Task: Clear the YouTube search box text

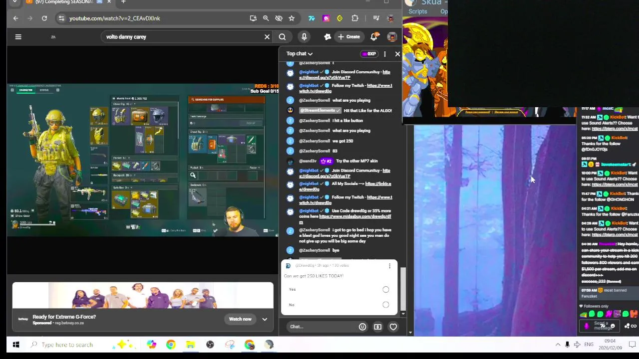Action: [267, 37]
